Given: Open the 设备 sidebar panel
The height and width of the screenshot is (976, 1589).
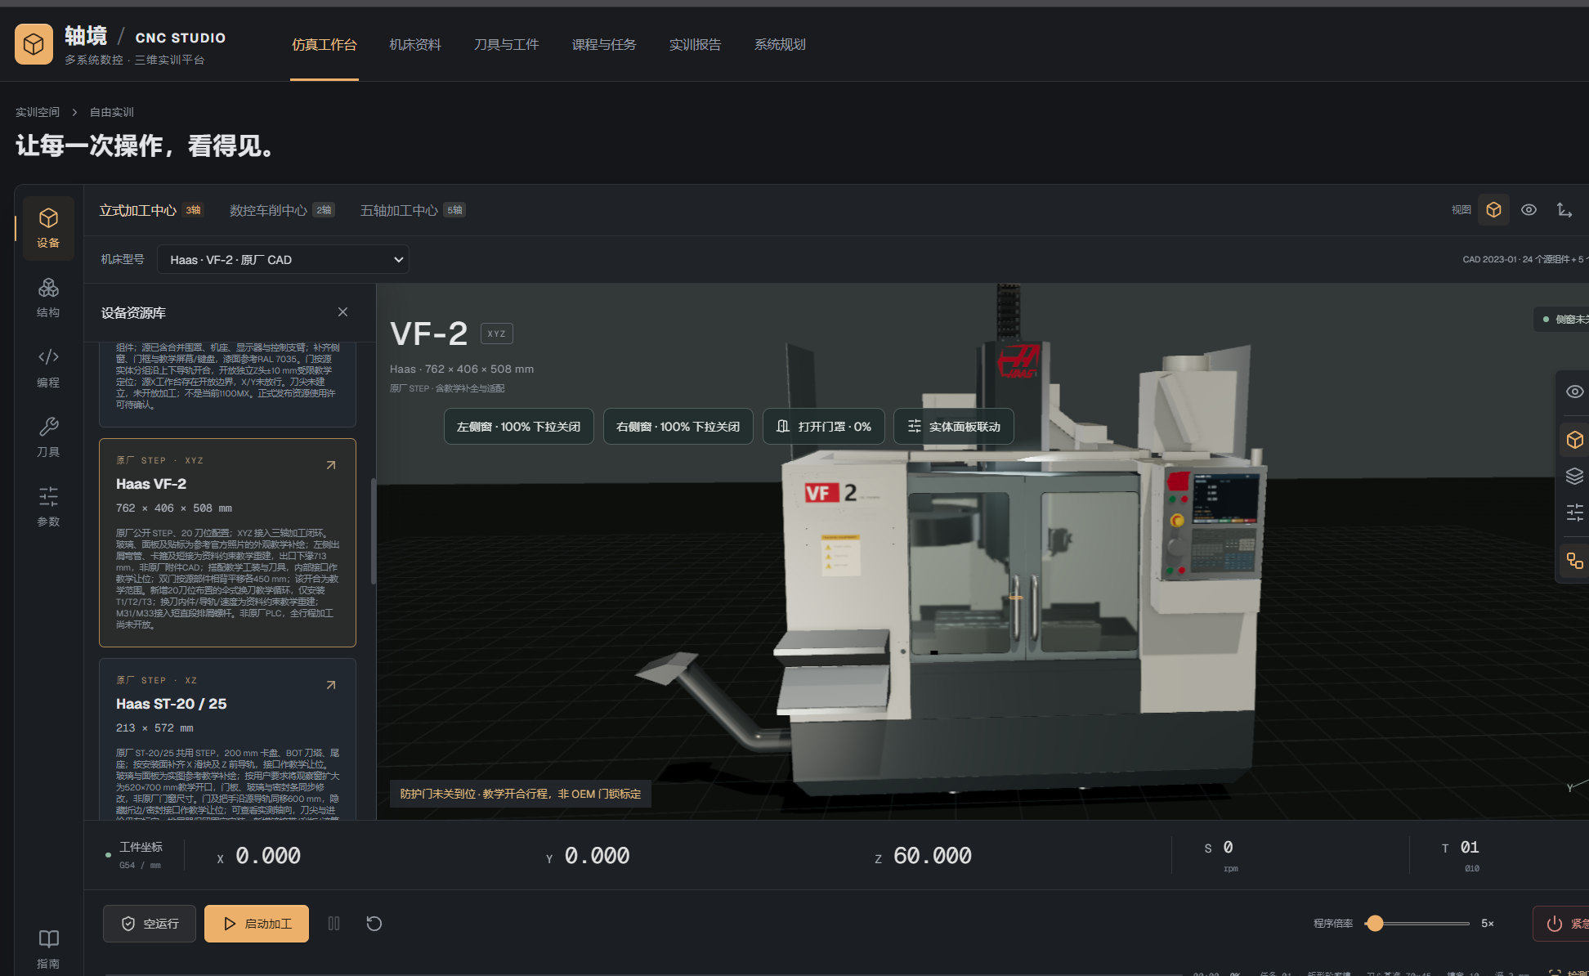Looking at the screenshot, I should (x=48, y=227).
